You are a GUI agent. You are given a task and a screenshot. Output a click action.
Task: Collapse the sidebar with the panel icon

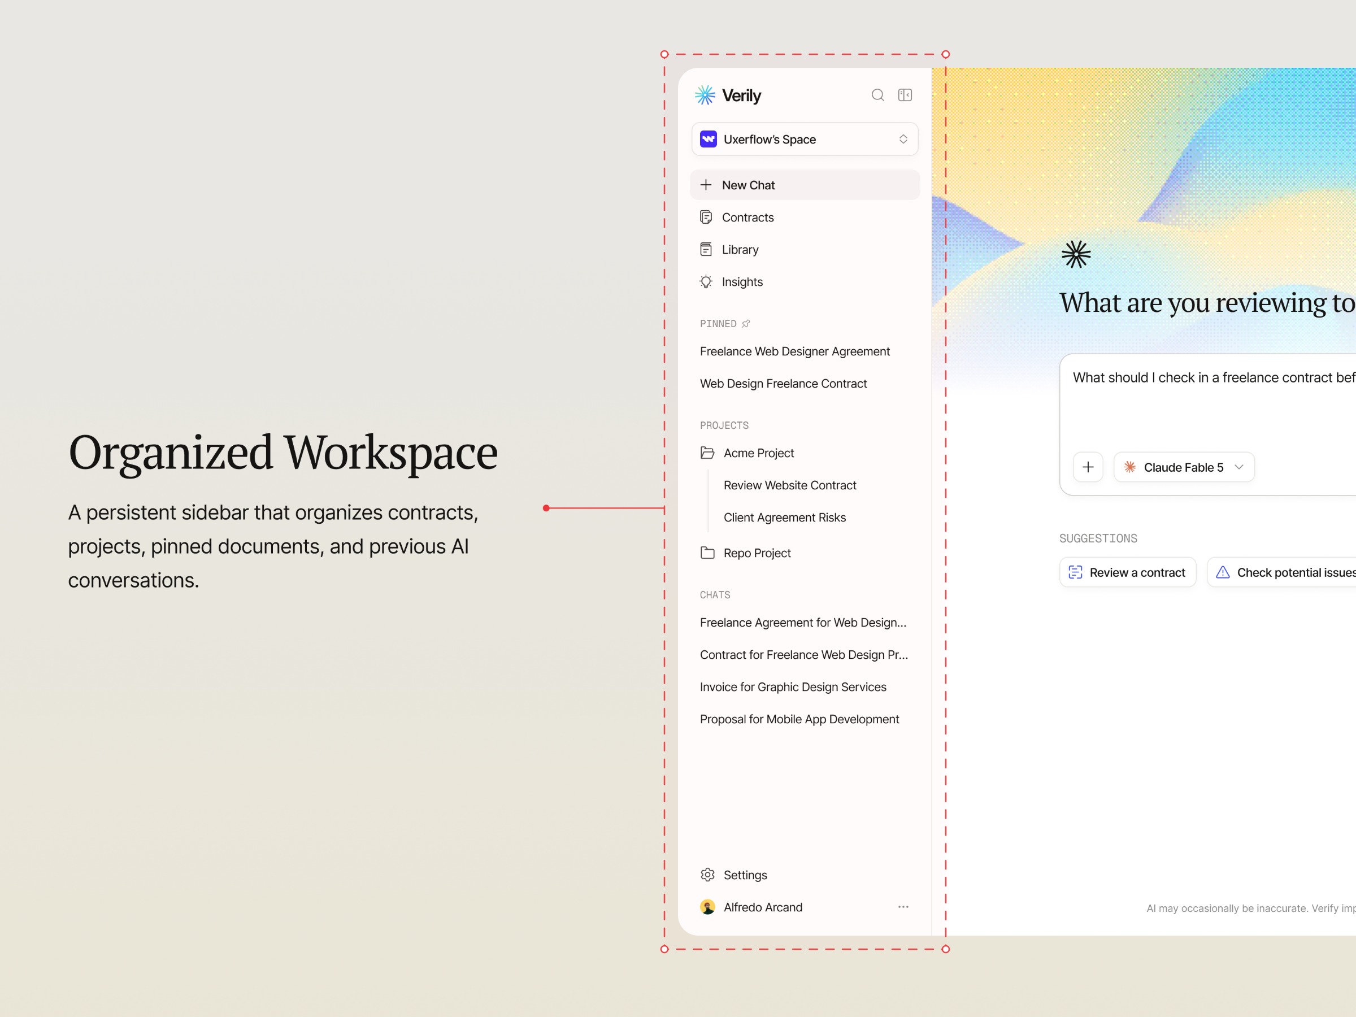[x=905, y=95]
